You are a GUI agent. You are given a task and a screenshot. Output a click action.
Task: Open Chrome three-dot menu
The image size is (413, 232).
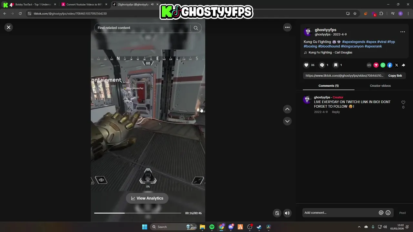tap(408, 14)
